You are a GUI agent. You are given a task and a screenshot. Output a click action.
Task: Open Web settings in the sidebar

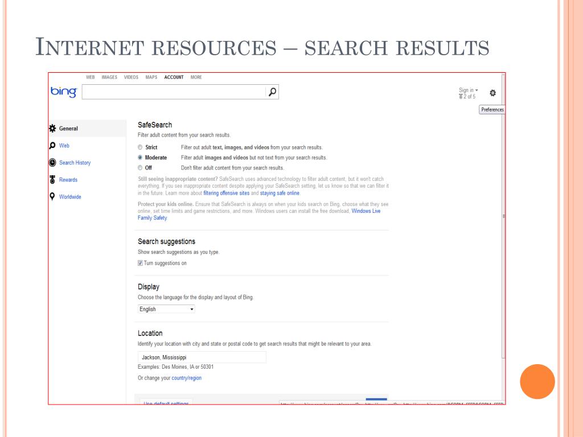click(64, 146)
